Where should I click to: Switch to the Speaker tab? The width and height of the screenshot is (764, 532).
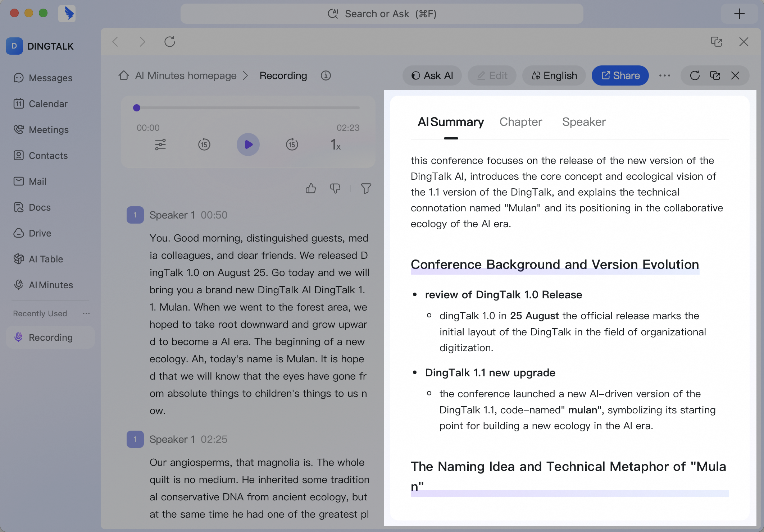(584, 122)
